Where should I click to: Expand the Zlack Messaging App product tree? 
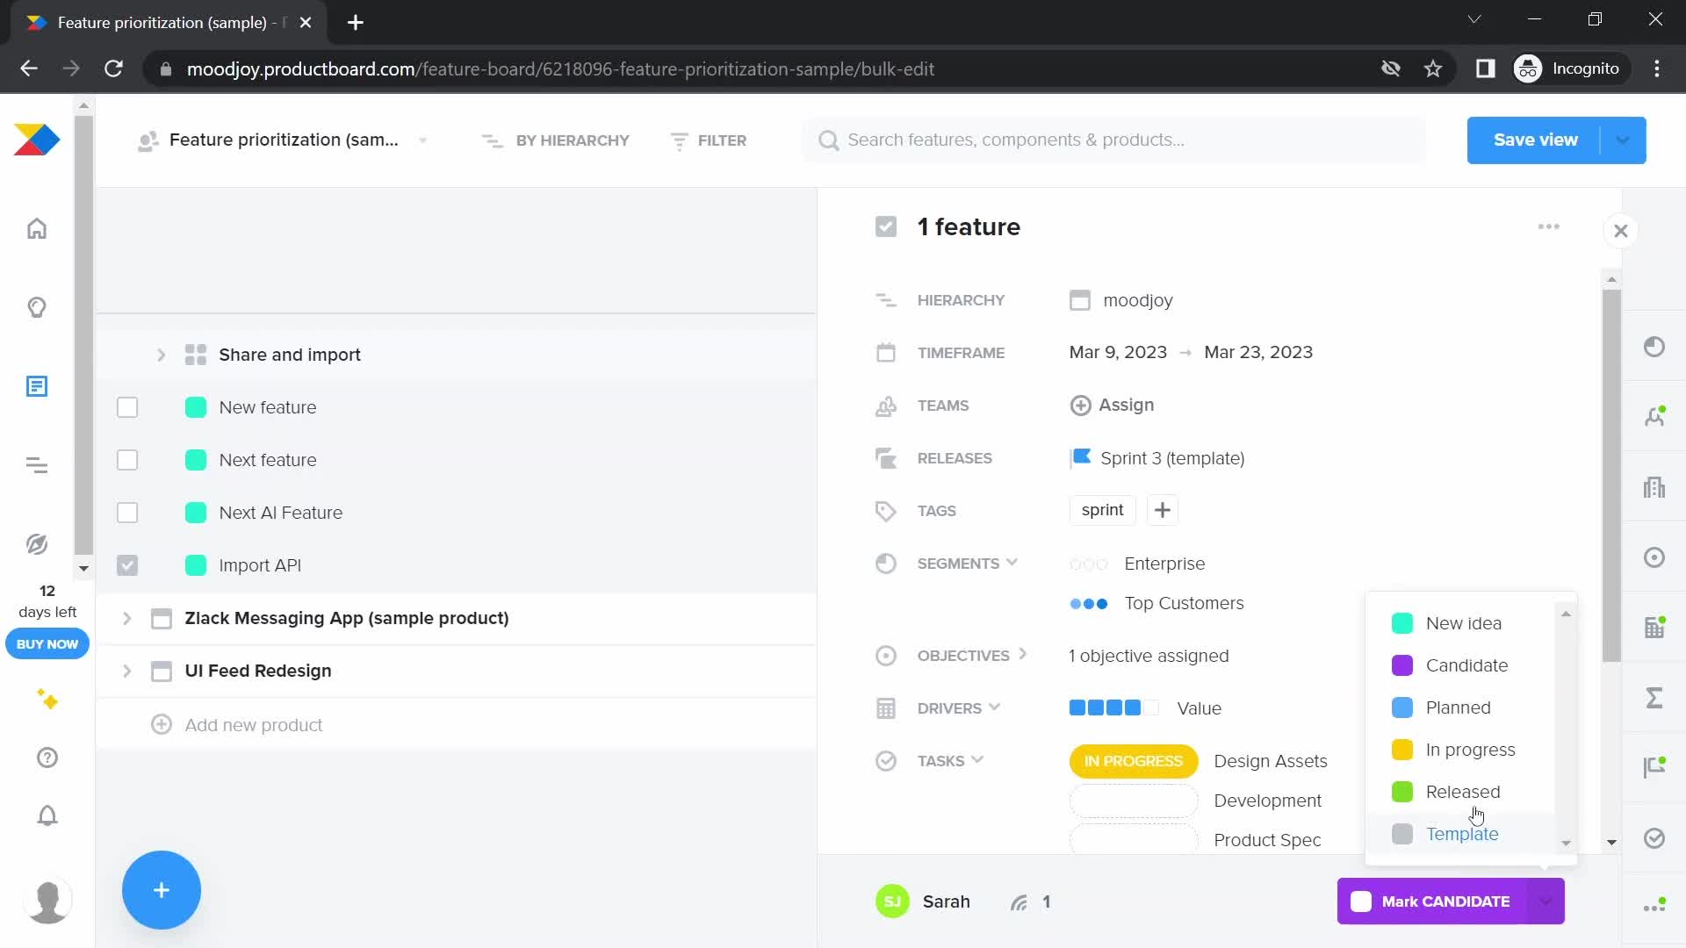[126, 617]
